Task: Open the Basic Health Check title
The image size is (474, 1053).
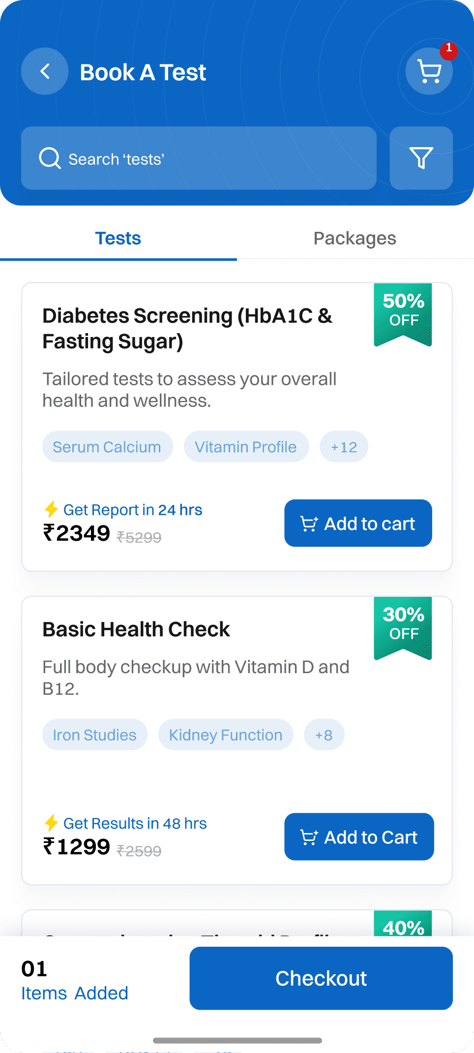Action: pyautogui.click(x=136, y=629)
